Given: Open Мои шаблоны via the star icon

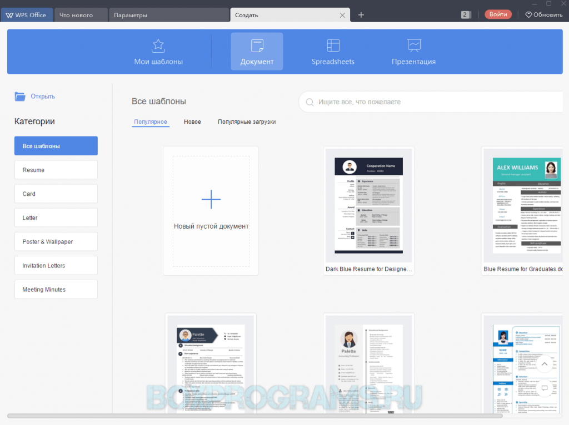Looking at the screenshot, I should (158, 45).
